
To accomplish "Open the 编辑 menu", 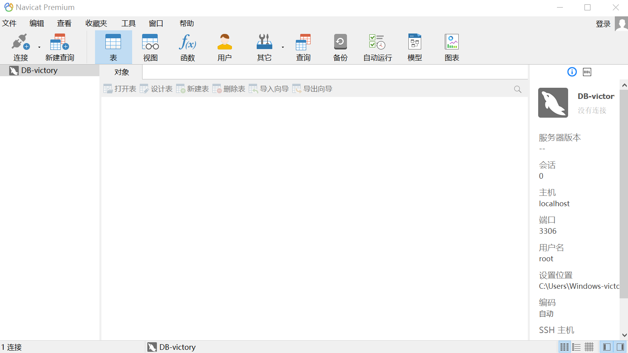I will 37,24.
